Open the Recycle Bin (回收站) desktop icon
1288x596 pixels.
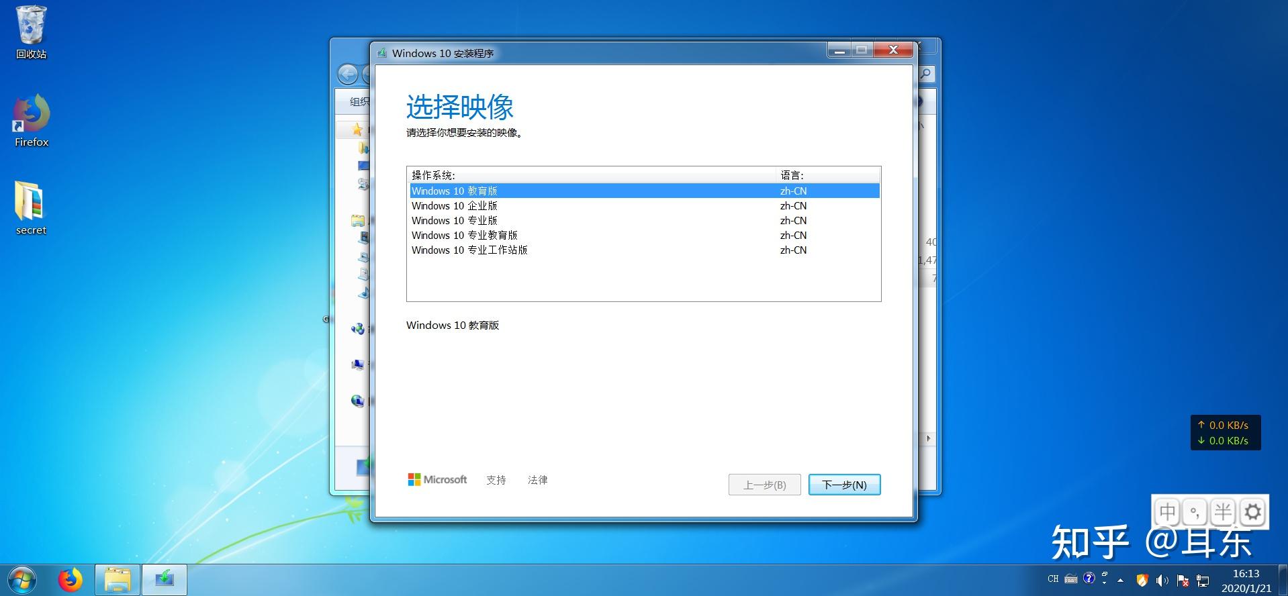(x=31, y=33)
